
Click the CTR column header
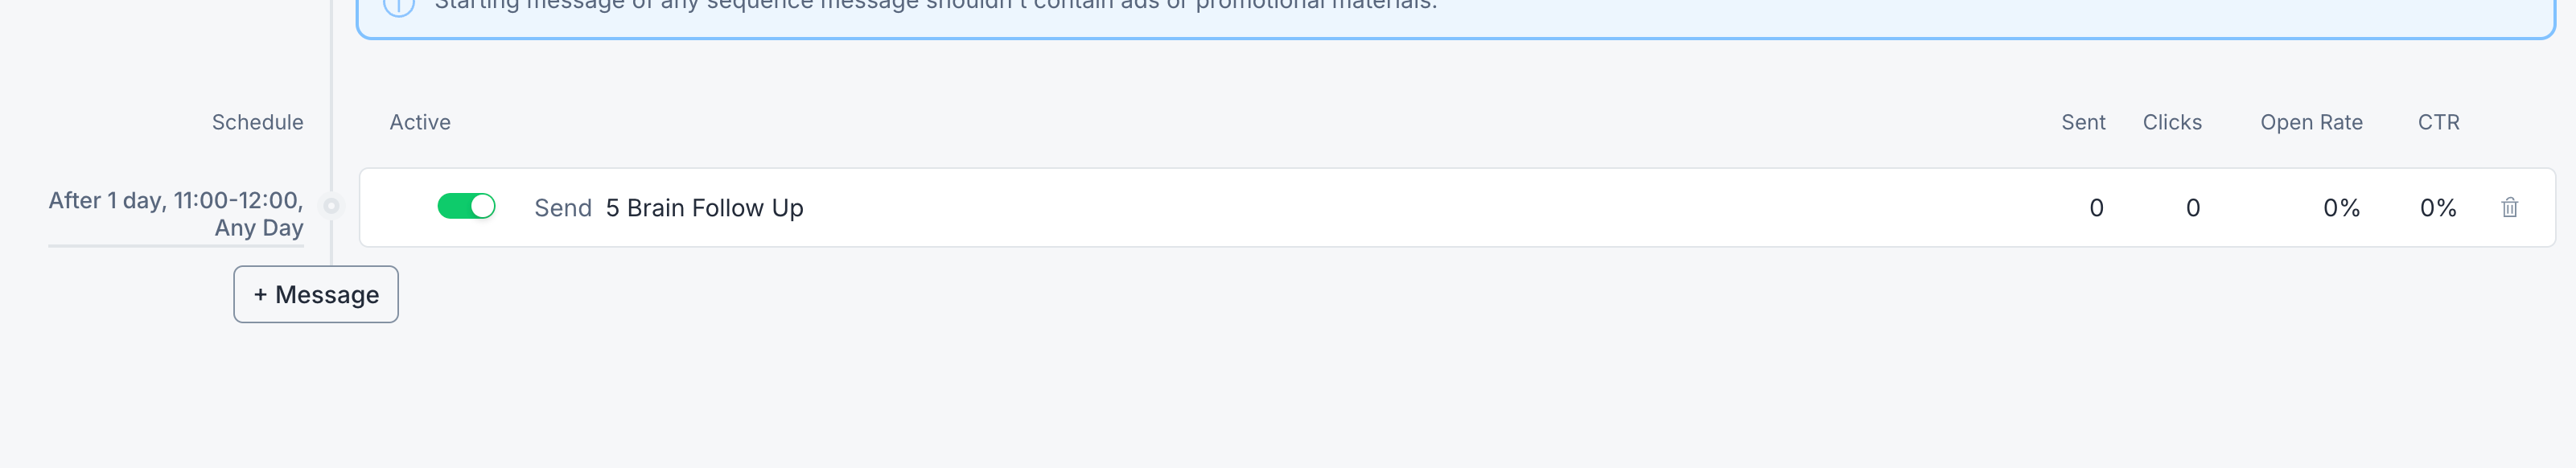pyautogui.click(x=2438, y=122)
